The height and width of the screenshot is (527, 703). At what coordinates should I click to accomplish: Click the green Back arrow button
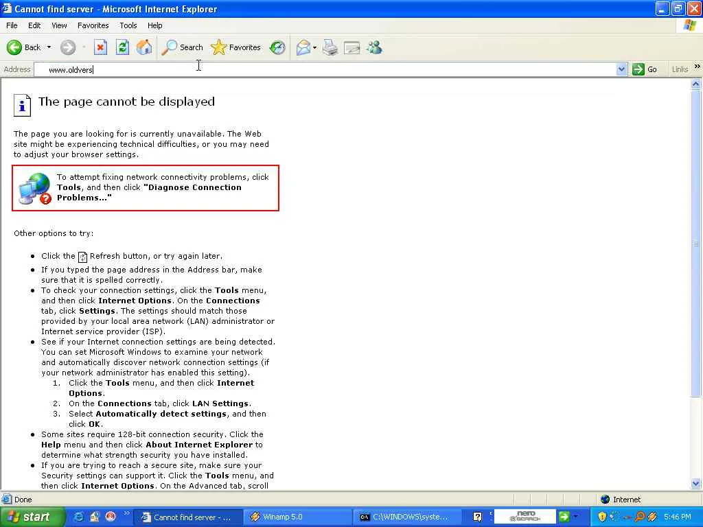point(14,47)
